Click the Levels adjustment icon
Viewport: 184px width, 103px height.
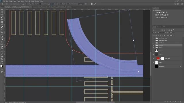coord(160,12)
